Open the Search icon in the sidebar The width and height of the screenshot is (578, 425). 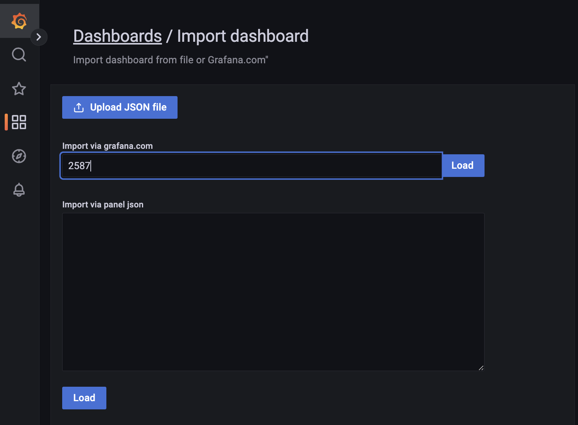(19, 55)
